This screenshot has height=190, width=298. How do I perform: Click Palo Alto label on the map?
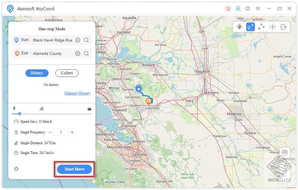tap(111, 140)
